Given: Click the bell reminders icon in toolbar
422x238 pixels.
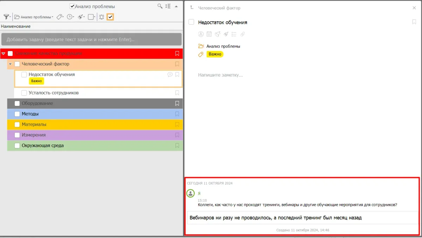Looking at the screenshot, I should (x=102, y=17).
